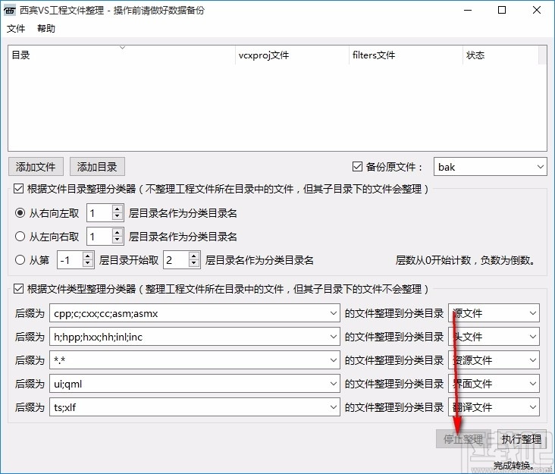Decrease the -1 starting level spinner

[x=88, y=264]
